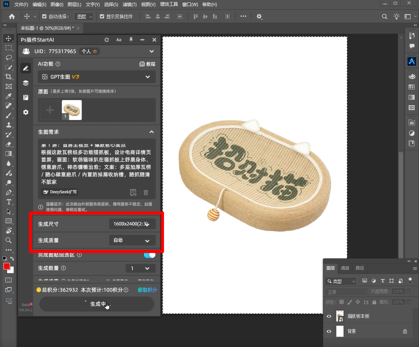Expand the UID account row chevron
The height and width of the screenshot is (347, 419).
click(x=151, y=51)
